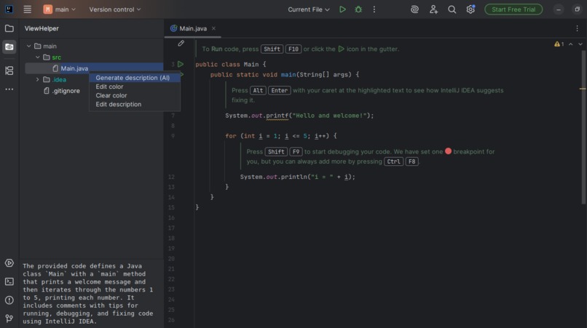Select Generate description (AI) menu entry
587x328 pixels.
(135, 78)
